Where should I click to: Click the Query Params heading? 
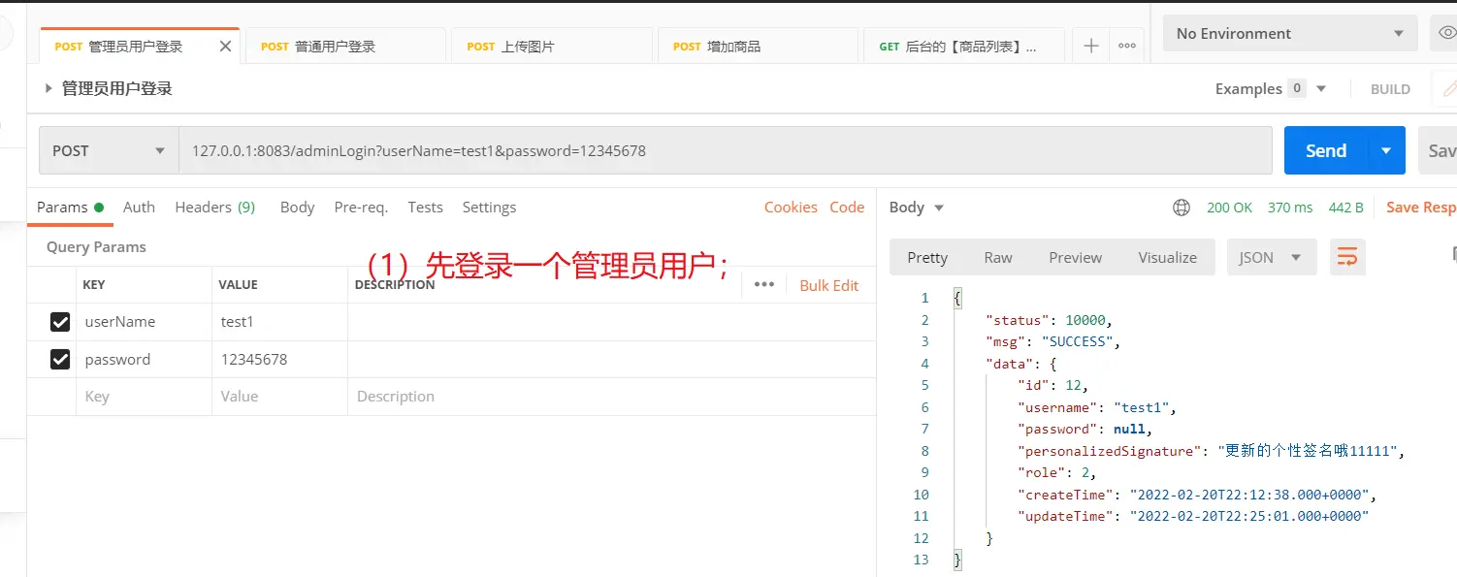pos(96,247)
